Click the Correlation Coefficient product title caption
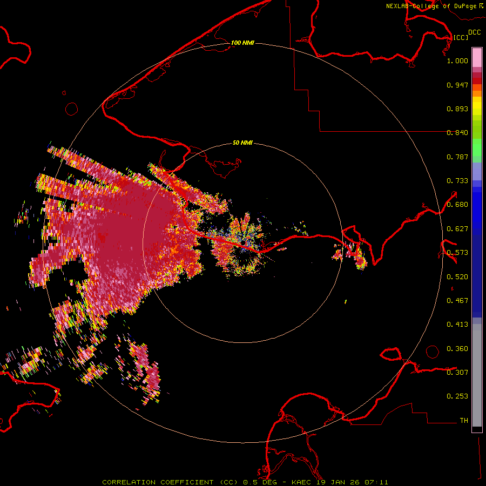This screenshot has height=486, width=486. [x=245, y=482]
